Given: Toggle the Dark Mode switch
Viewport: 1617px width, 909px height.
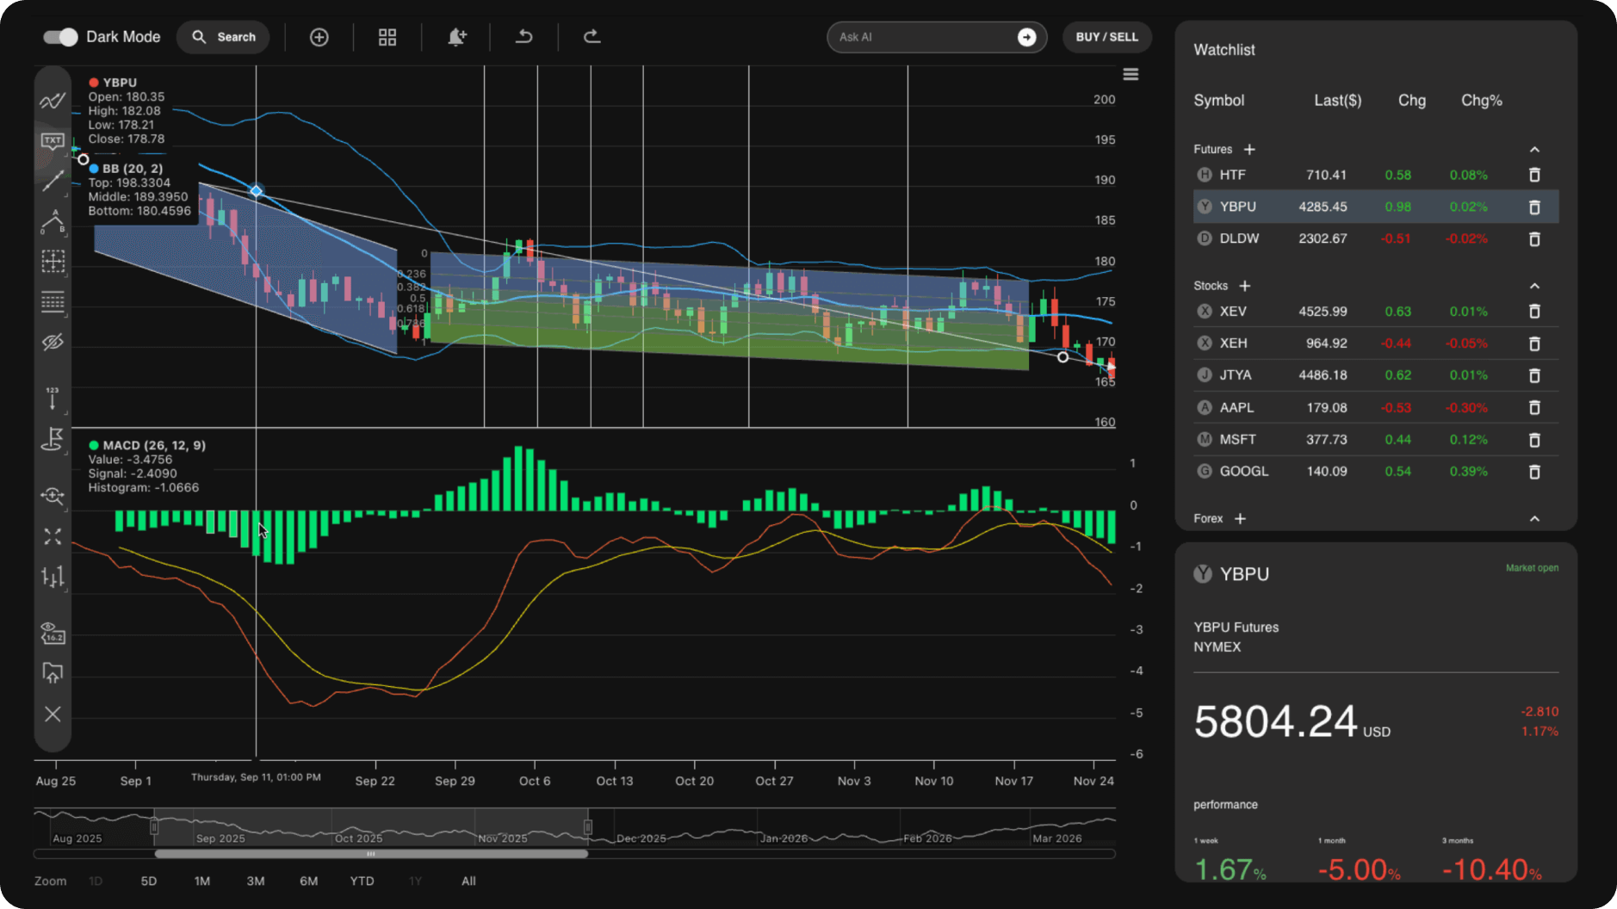Looking at the screenshot, I should coord(59,37).
